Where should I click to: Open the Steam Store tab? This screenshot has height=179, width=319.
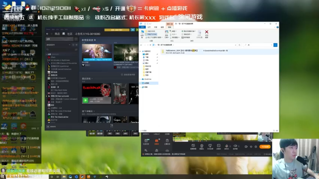click(57, 34)
